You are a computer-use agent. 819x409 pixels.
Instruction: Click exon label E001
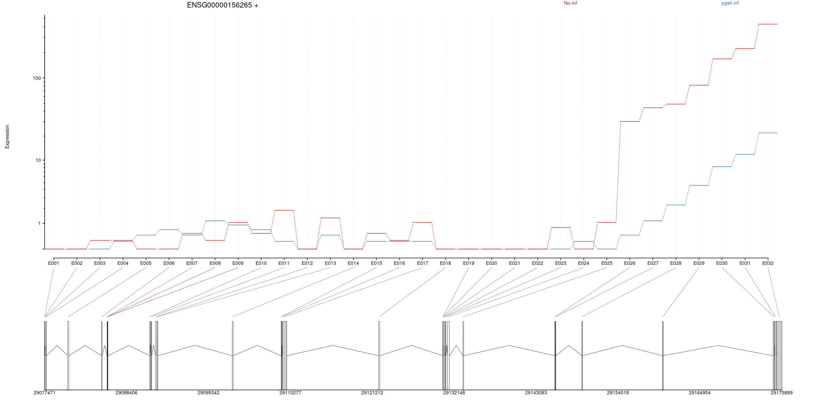(x=54, y=263)
